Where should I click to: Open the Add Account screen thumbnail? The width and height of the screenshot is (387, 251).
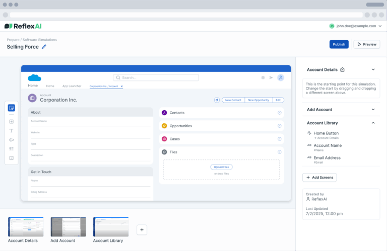point(68,227)
